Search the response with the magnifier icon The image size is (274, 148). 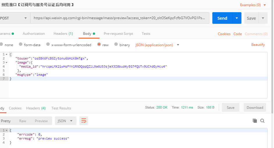tap(262, 121)
